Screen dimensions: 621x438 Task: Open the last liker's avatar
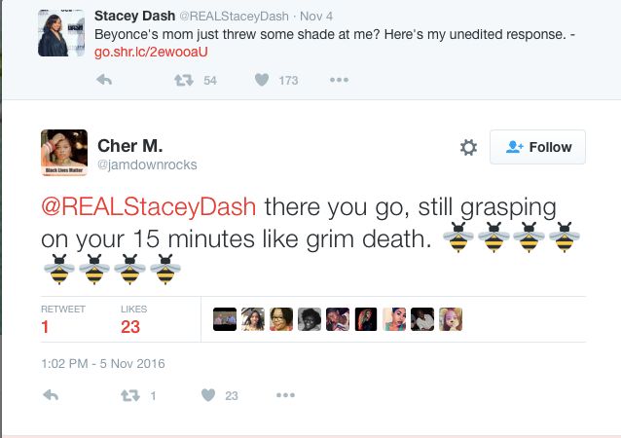click(x=451, y=319)
